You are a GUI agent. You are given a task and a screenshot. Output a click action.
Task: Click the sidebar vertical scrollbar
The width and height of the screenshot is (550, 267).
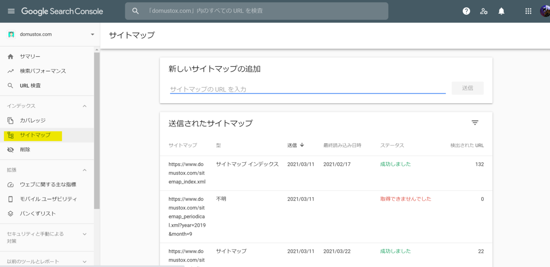97,130
